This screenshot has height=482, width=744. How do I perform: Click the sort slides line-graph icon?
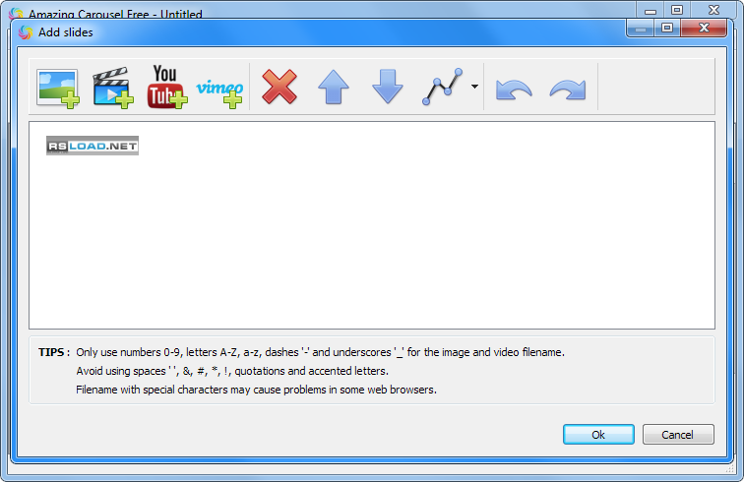(442, 87)
